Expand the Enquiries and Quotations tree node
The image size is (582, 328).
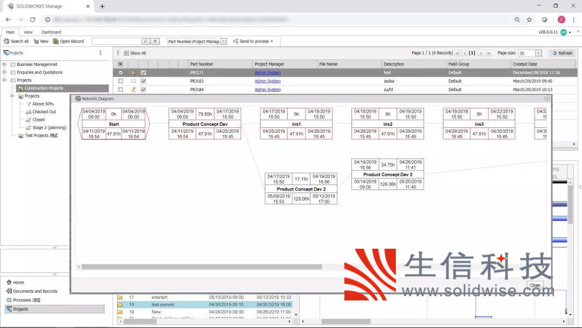click(4, 72)
